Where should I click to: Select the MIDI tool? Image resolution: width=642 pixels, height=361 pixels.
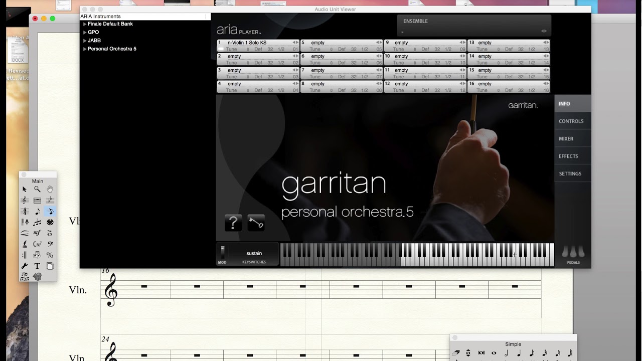pyautogui.click(x=50, y=222)
